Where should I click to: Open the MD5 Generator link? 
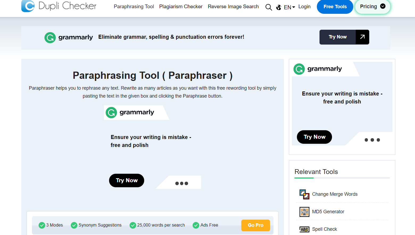point(328,212)
